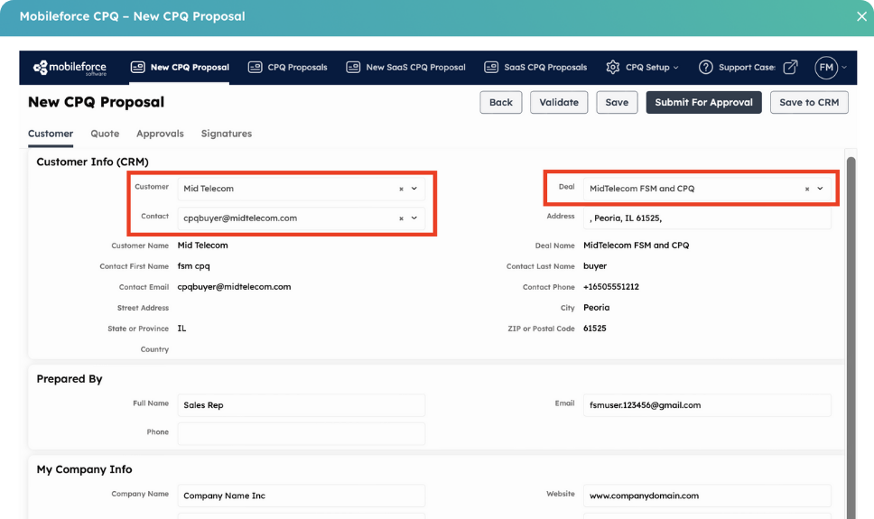Image resolution: width=874 pixels, height=519 pixels.
Task: Click the SaaS CPQ Proposals nav icon
Action: click(x=491, y=67)
